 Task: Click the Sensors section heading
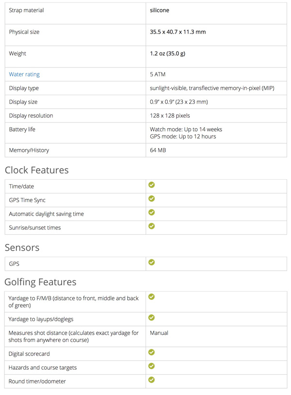tap(22, 247)
